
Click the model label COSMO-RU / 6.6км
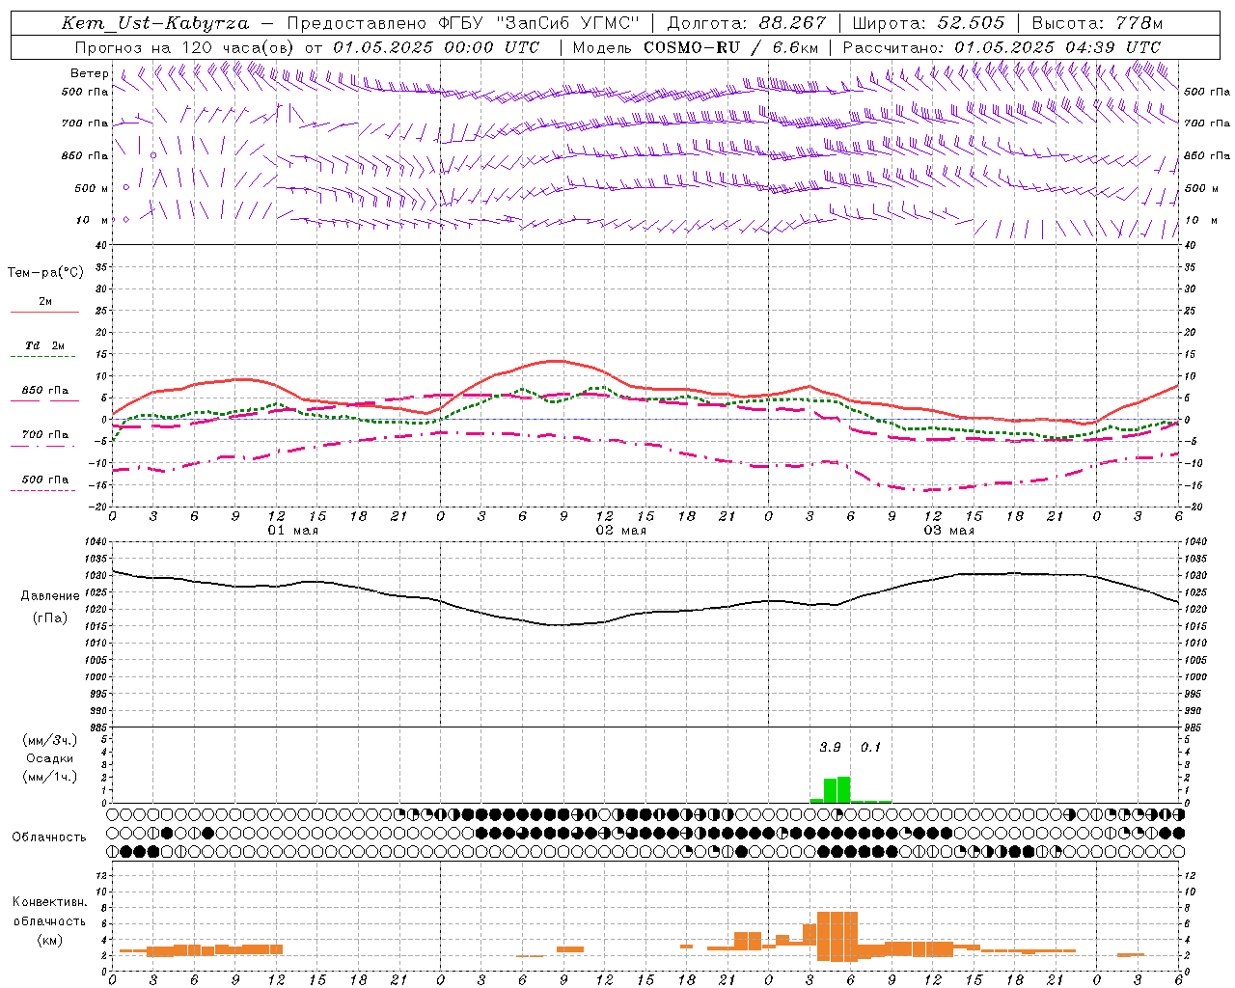730,47
